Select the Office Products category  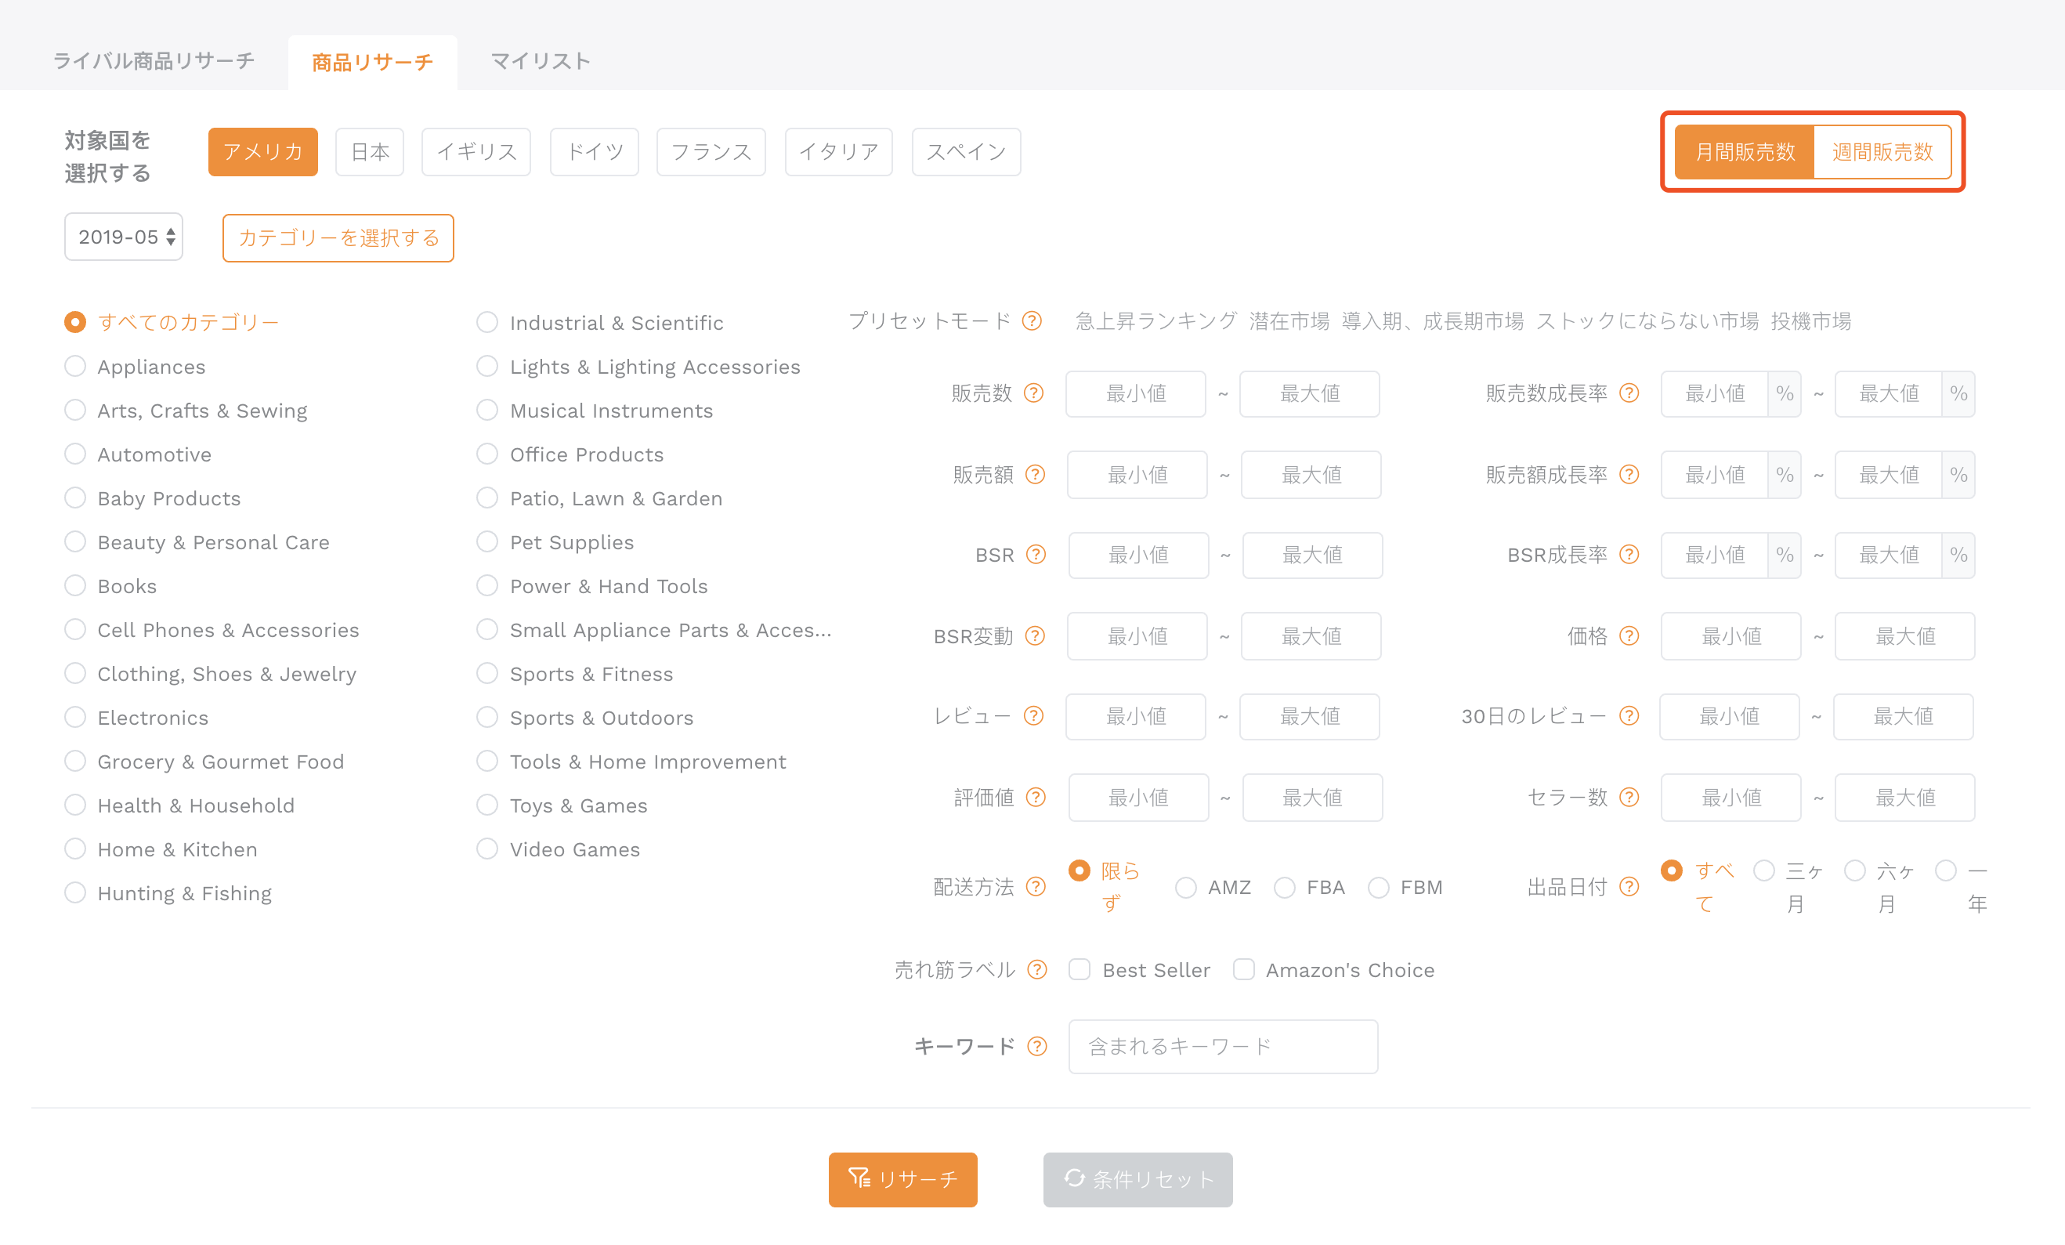487,454
